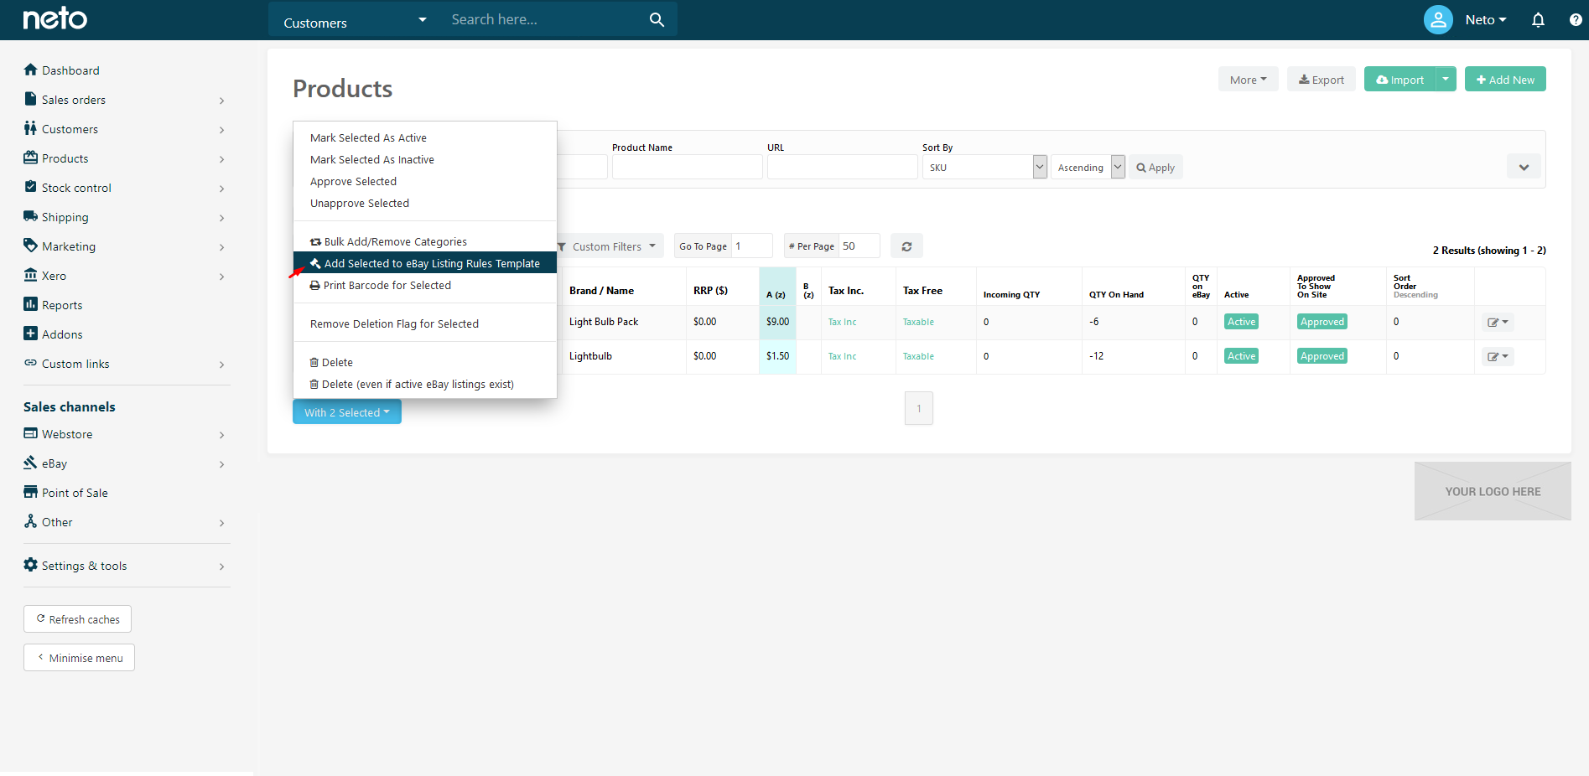The width and height of the screenshot is (1589, 776).
Task: Sort by Brand / Name column header
Action: (601, 291)
